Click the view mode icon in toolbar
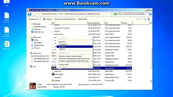 point(138,19)
